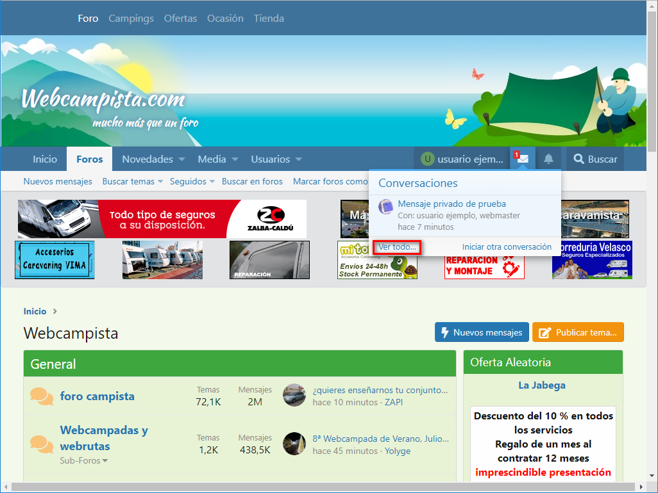Click the scroll-down arrow of vertical scrollbar
Screen dimensions: 658x493
tap(652, 476)
